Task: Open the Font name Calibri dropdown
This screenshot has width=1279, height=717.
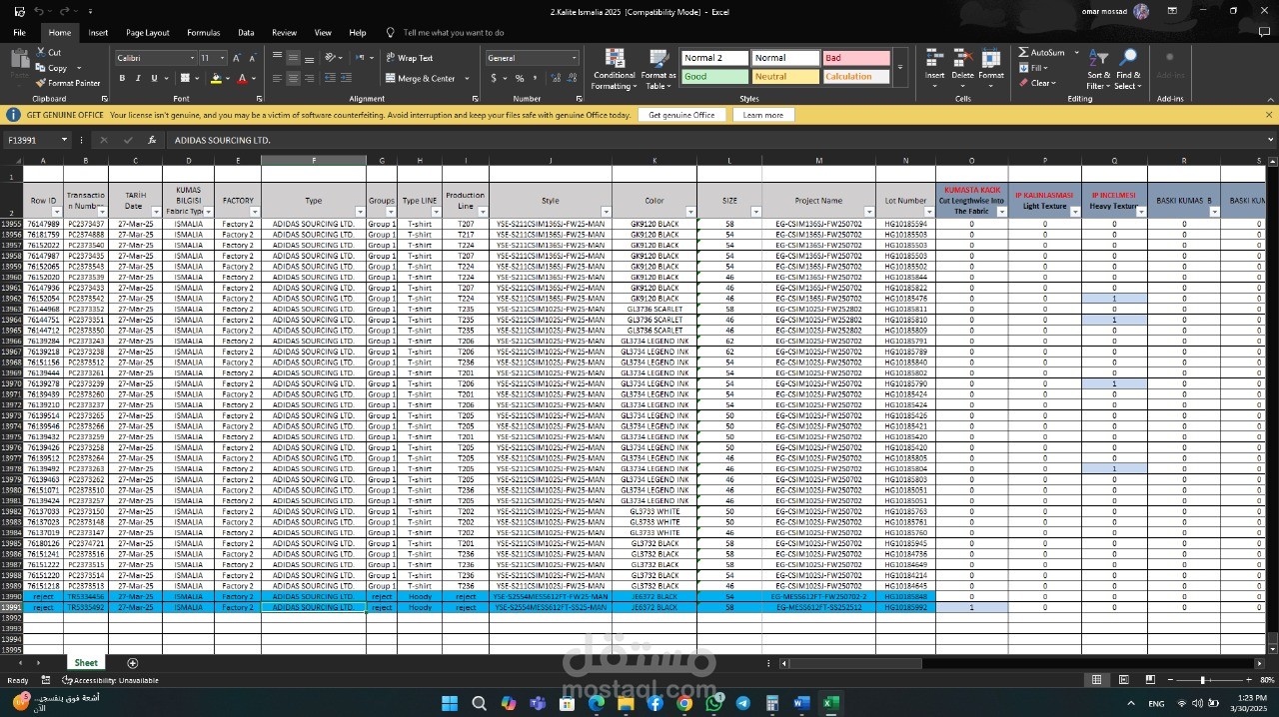Action: (x=192, y=58)
